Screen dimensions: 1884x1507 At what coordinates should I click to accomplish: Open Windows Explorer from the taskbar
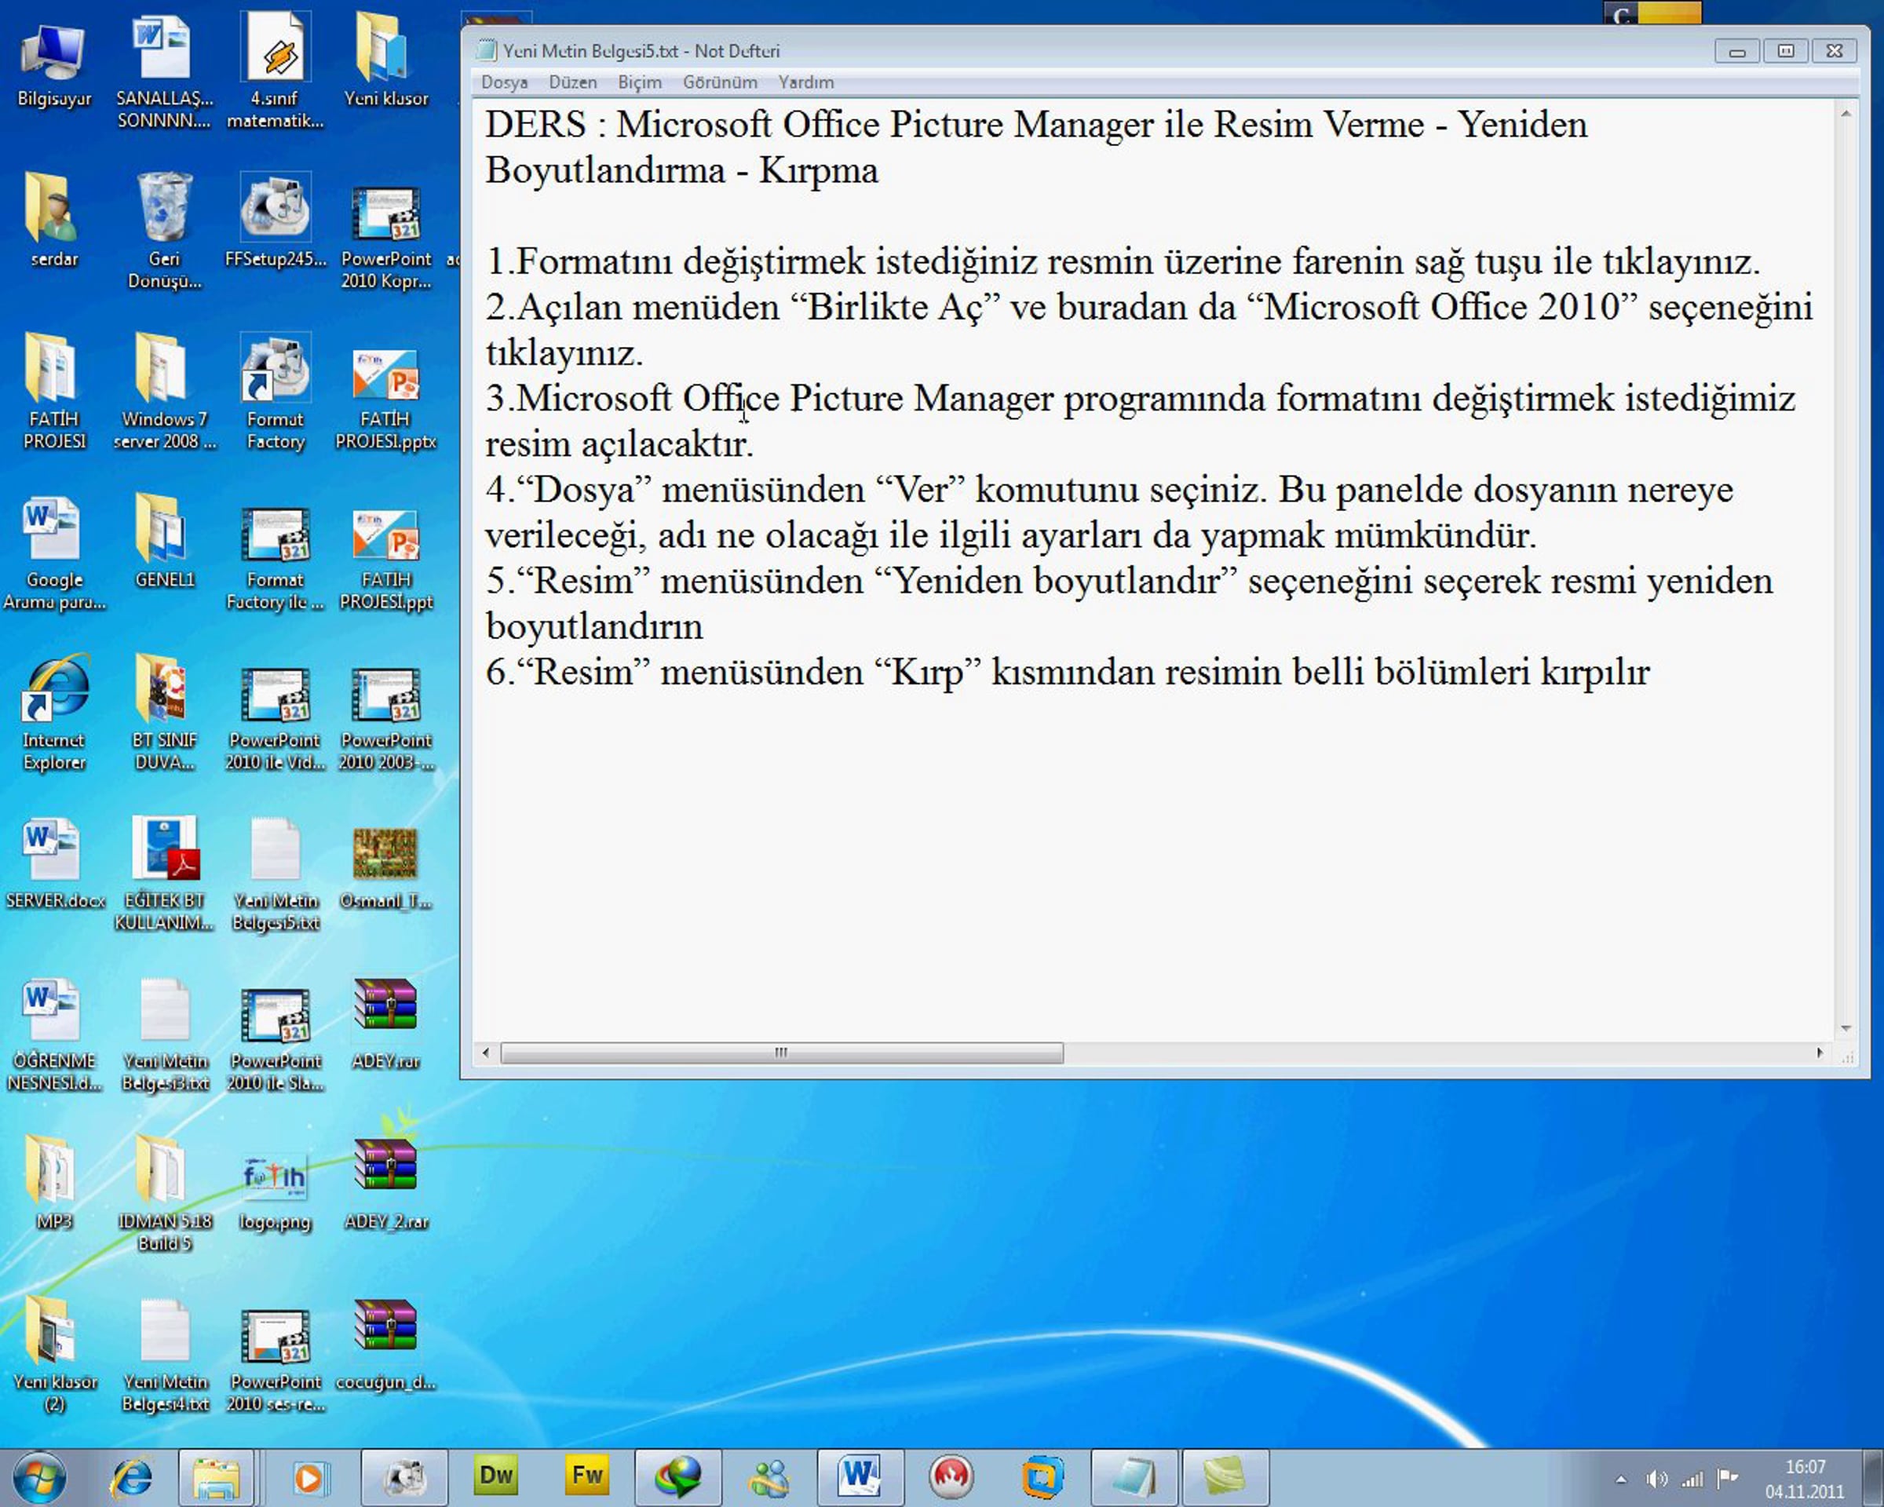[x=216, y=1477]
